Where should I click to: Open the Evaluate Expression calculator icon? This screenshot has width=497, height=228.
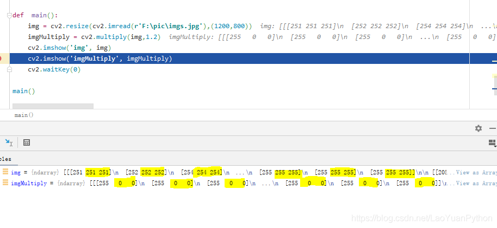(27, 143)
